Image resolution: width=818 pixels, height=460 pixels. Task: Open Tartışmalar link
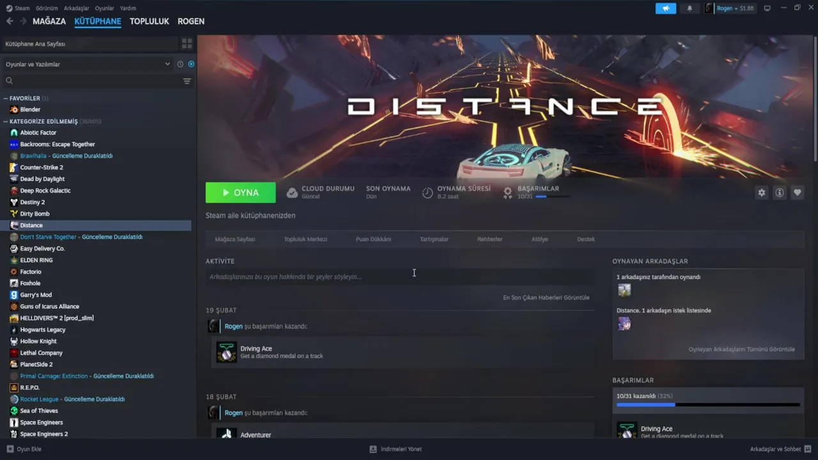click(x=434, y=239)
